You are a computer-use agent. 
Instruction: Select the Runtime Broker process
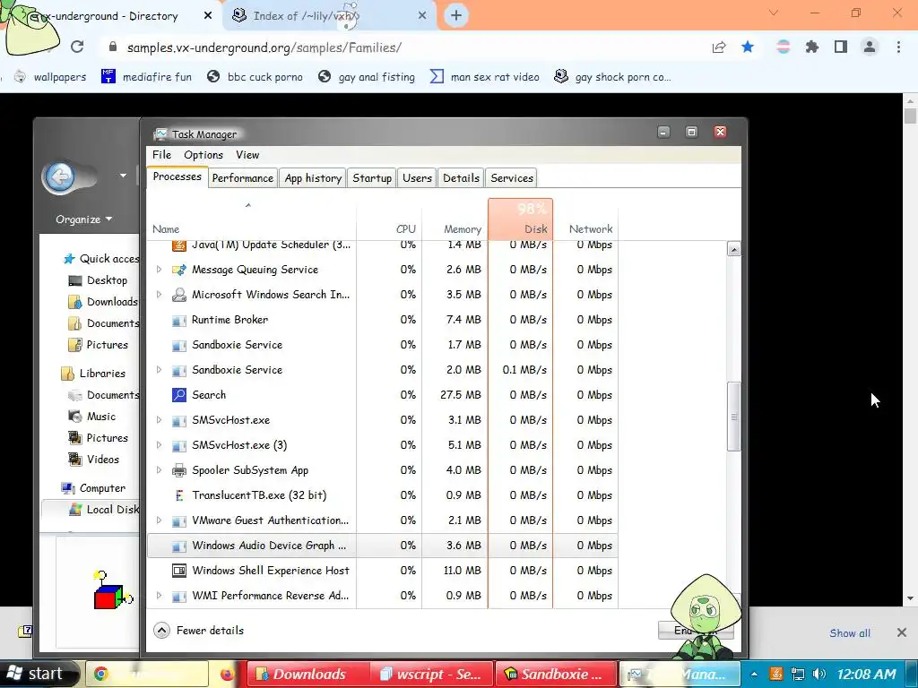(x=382, y=320)
